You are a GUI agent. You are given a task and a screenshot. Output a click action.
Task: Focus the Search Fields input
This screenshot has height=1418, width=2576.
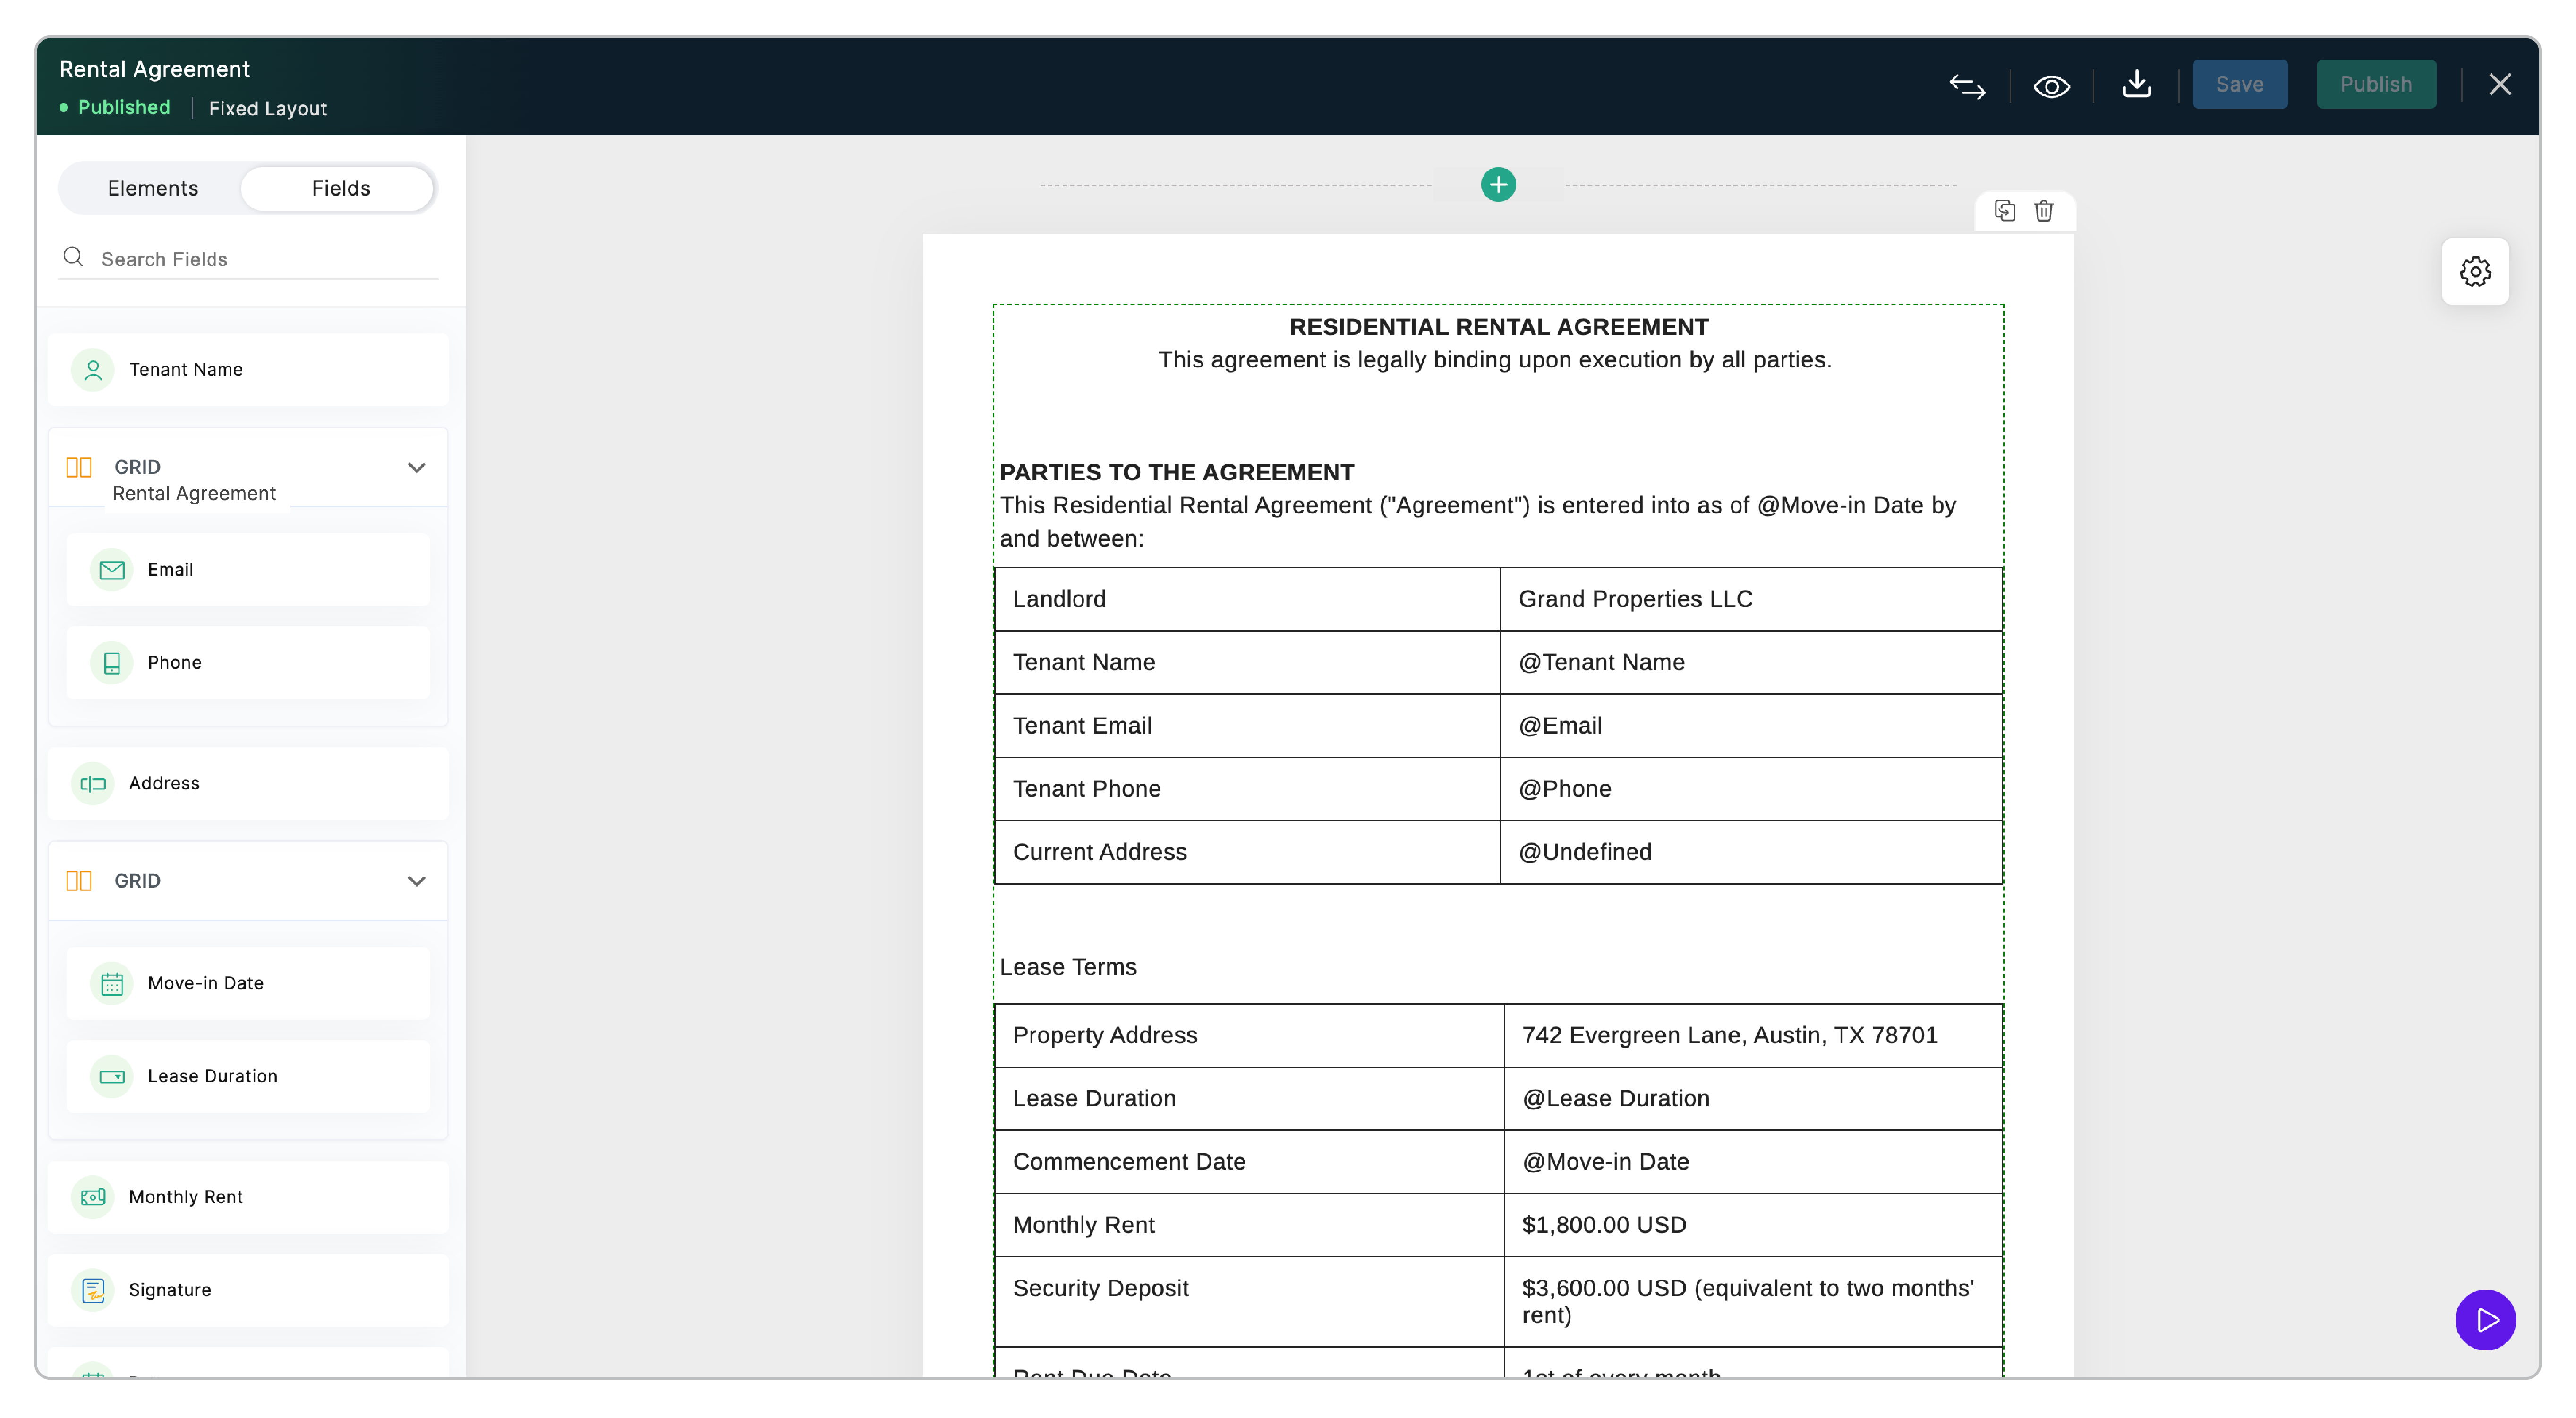265,259
